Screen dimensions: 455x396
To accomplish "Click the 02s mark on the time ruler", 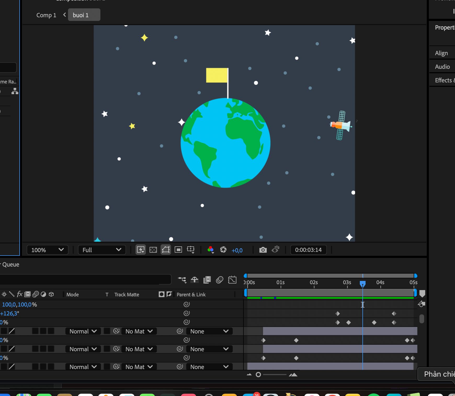I will tap(314, 282).
